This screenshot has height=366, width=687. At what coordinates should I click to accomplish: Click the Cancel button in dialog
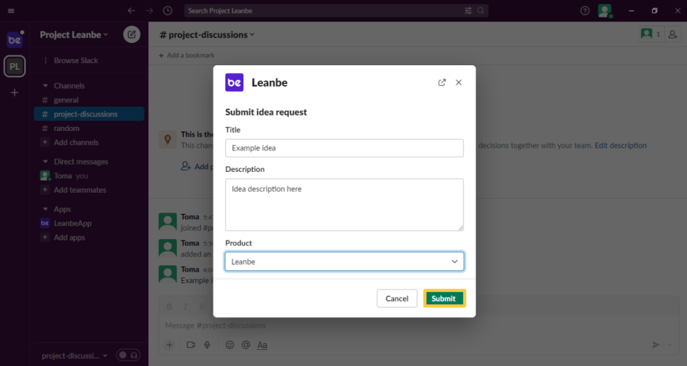point(397,298)
